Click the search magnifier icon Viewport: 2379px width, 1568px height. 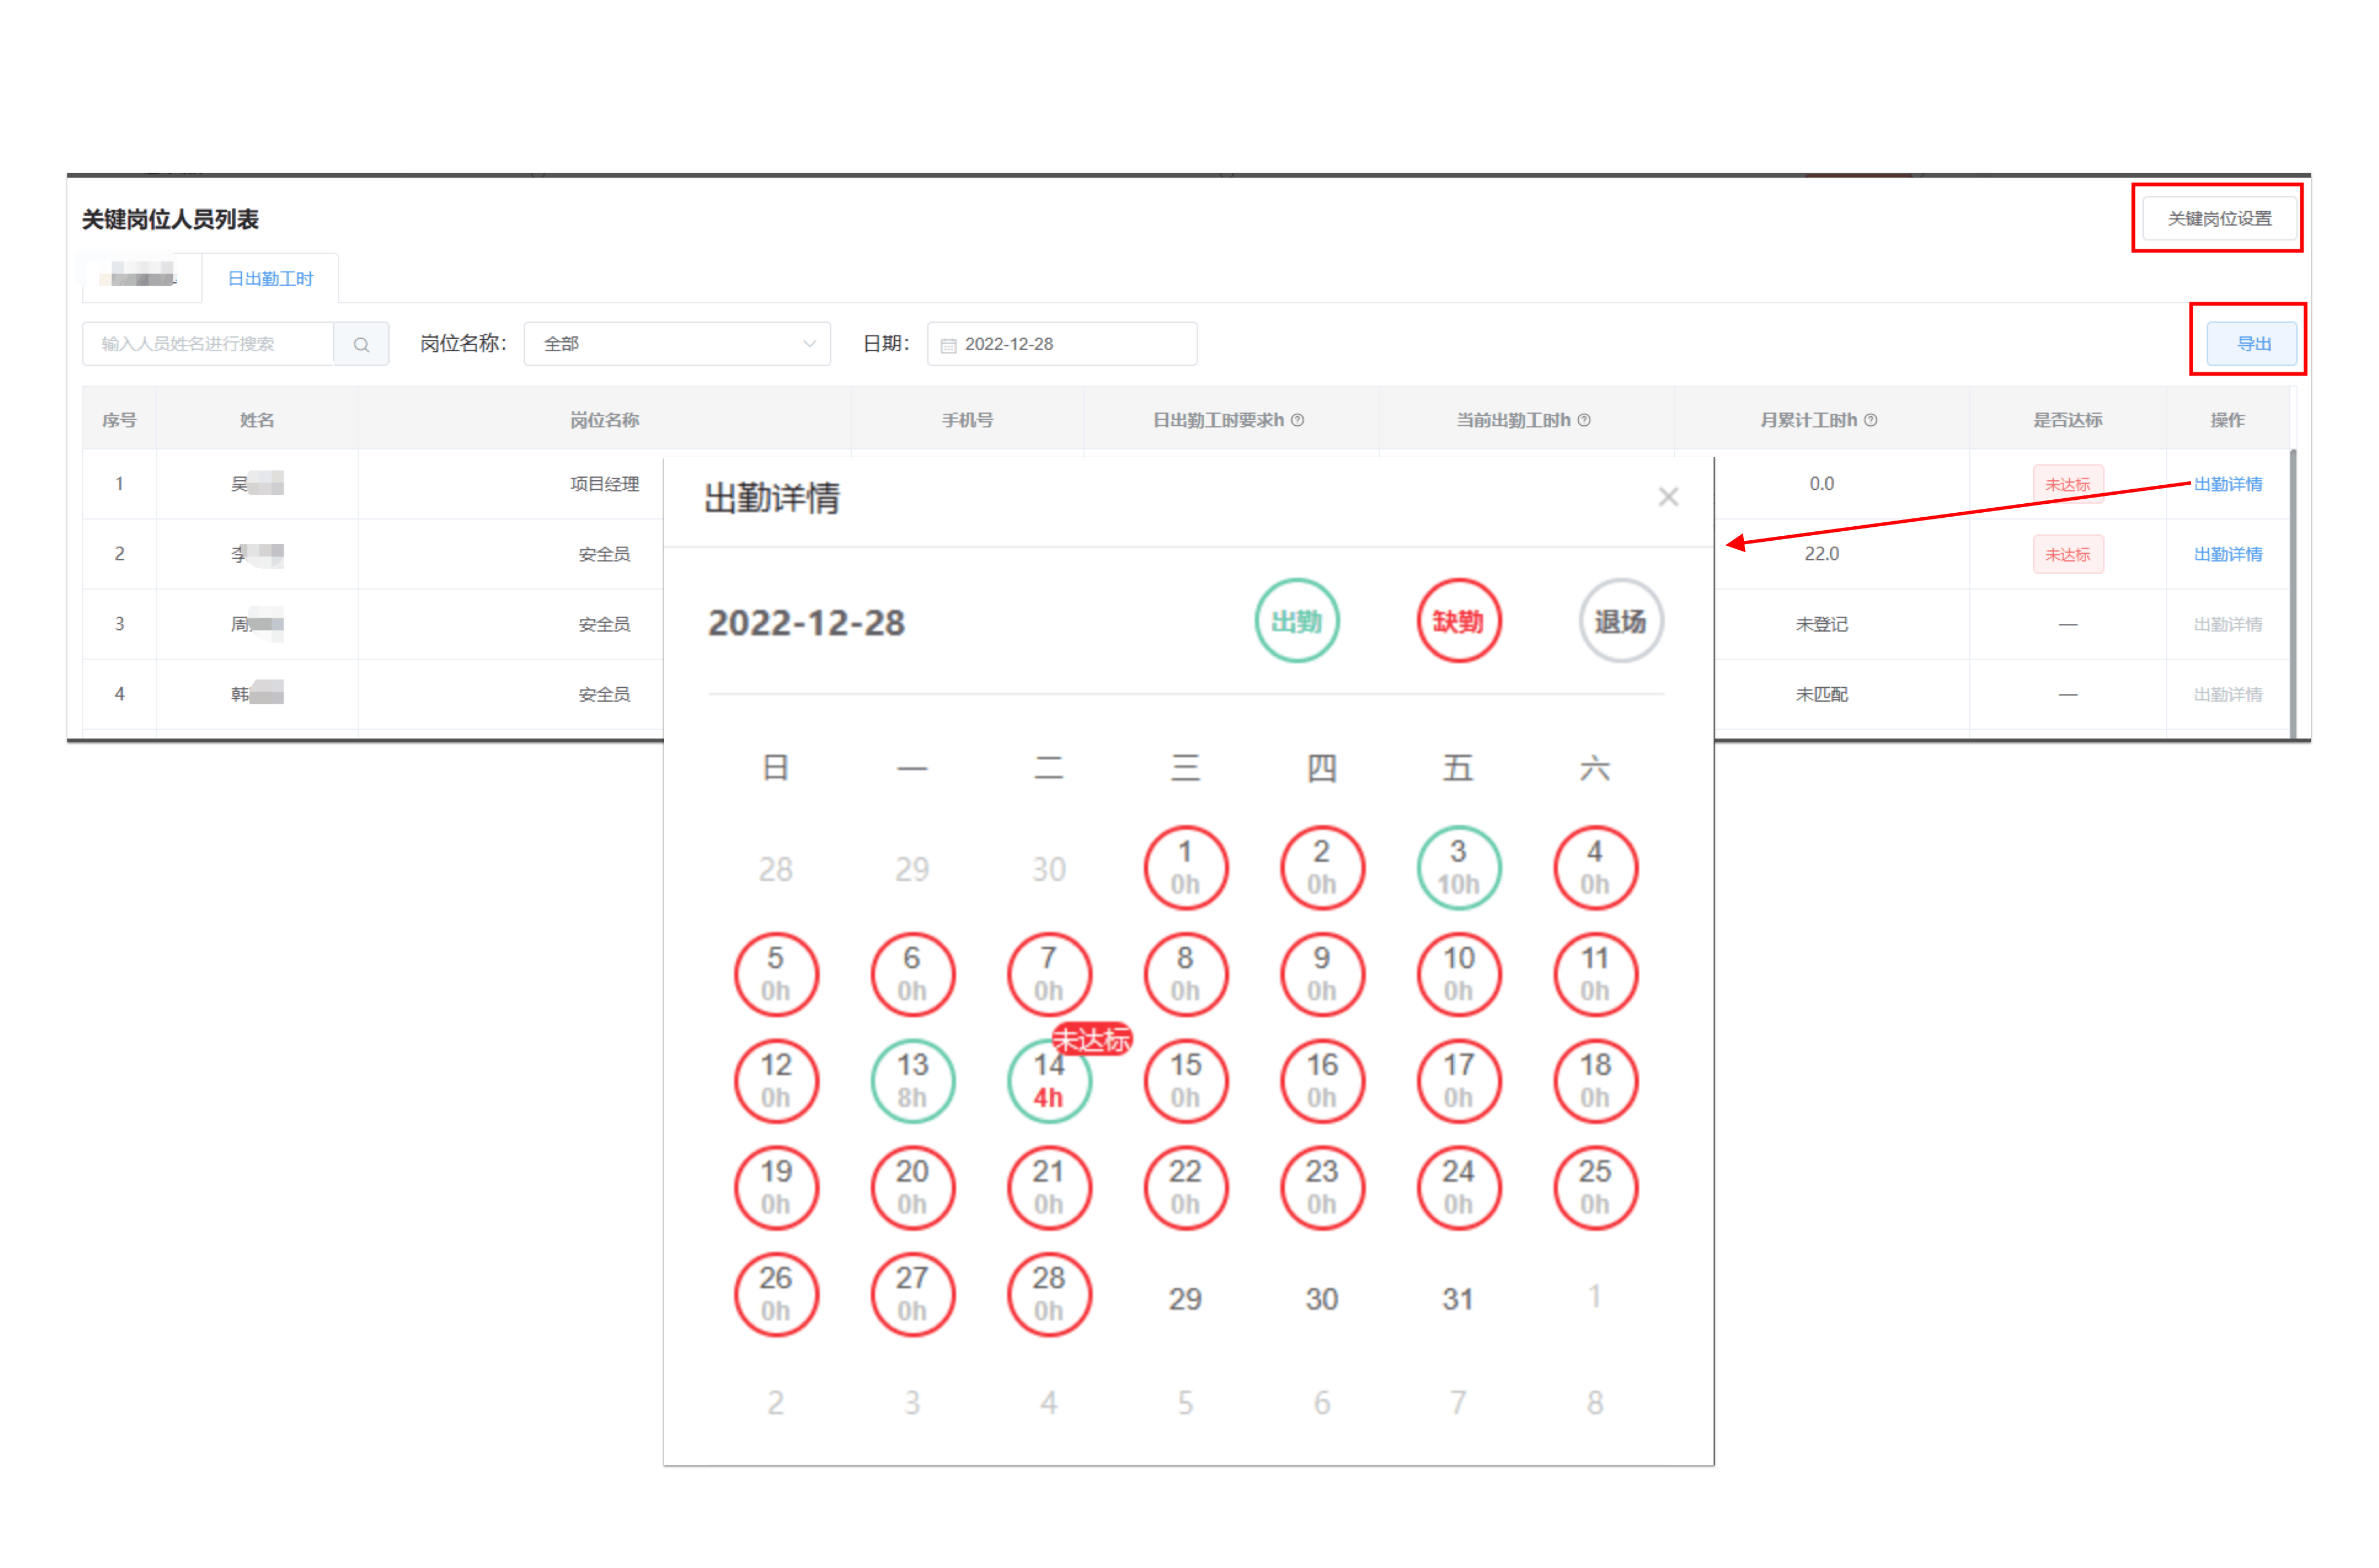pyautogui.click(x=361, y=344)
